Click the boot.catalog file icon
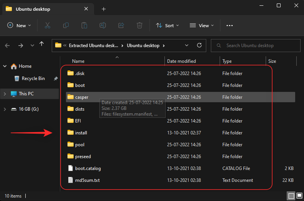304x201 pixels. click(71, 168)
